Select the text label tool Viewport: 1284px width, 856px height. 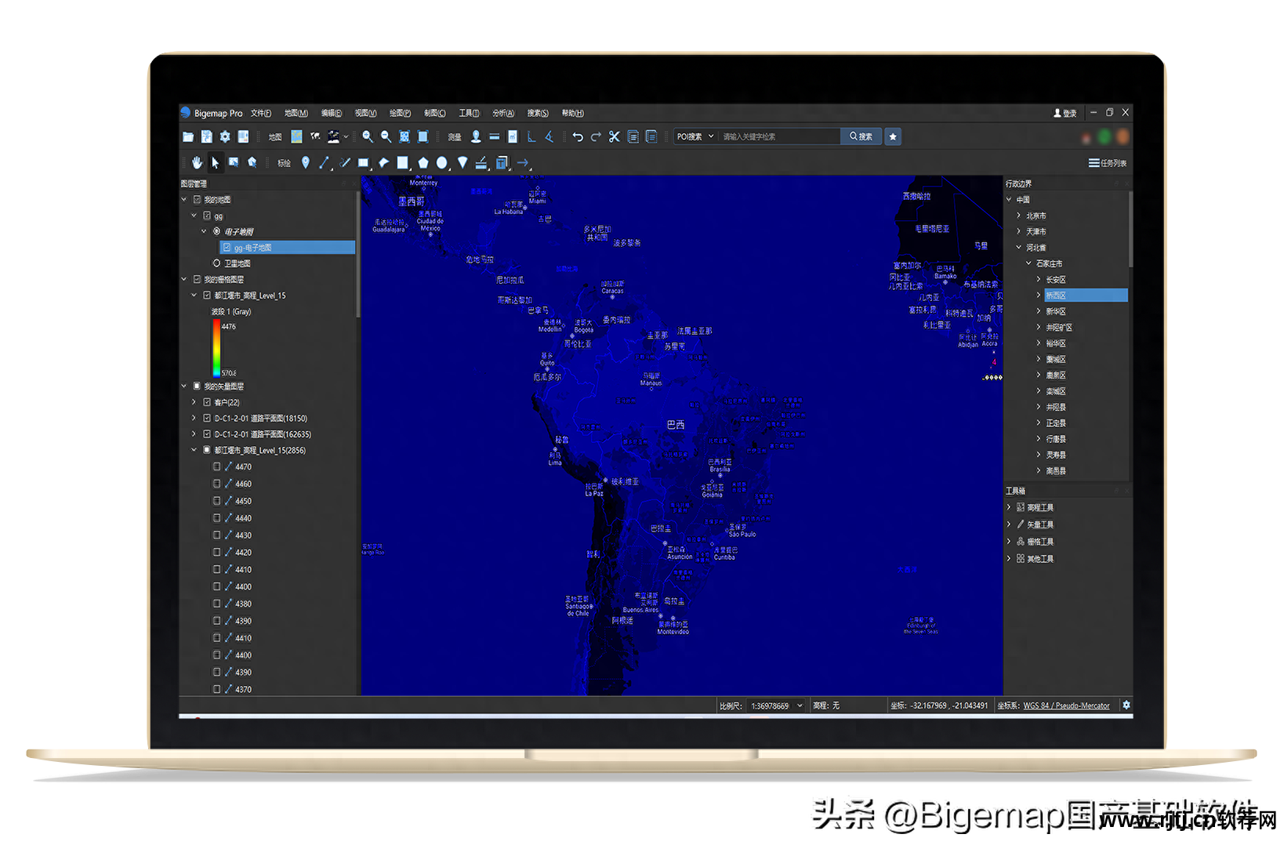pyautogui.click(x=502, y=162)
